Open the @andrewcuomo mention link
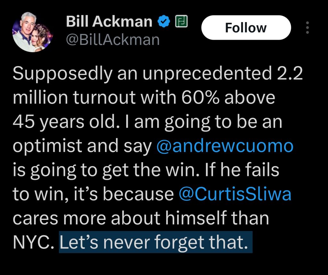This screenshot has width=328, height=275. [x=225, y=146]
